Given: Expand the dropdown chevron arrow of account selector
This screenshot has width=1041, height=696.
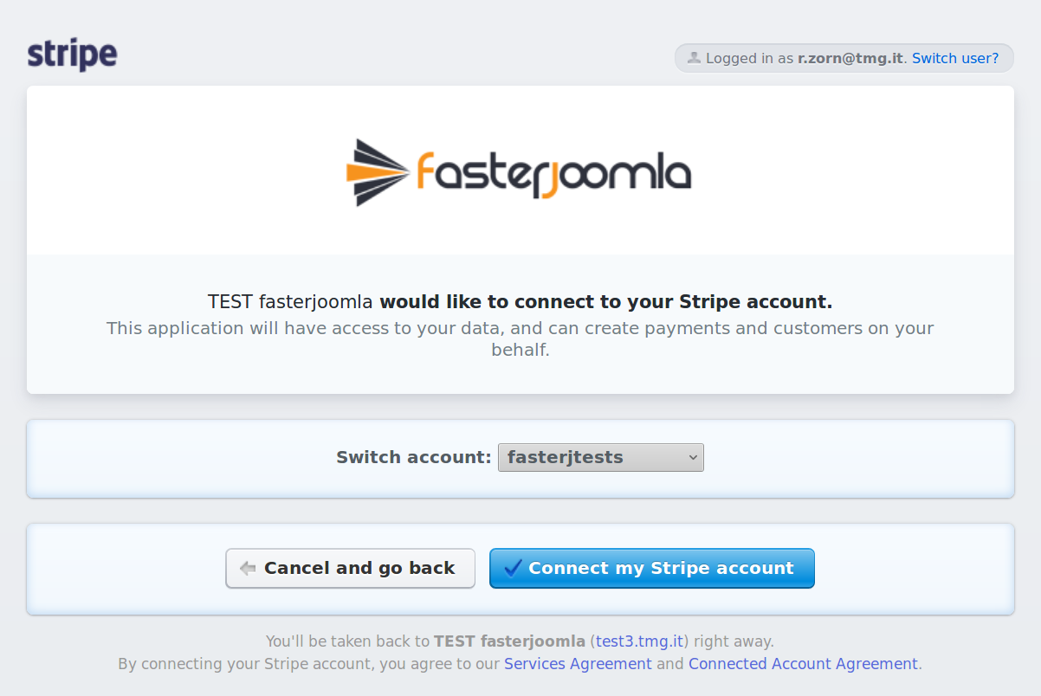Looking at the screenshot, I should [693, 457].
